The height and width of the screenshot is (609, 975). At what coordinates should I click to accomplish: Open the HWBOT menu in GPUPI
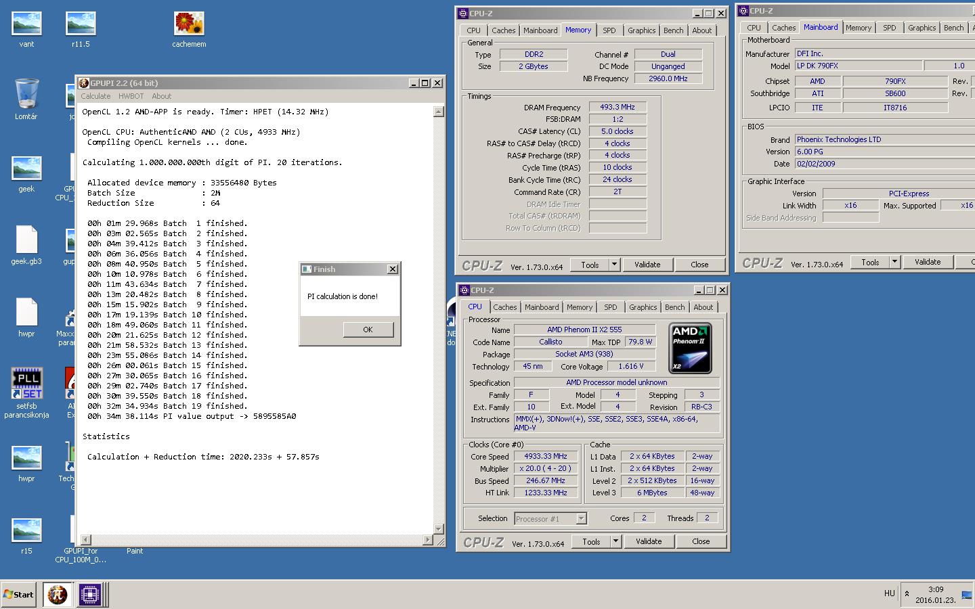tap(131, 96)
